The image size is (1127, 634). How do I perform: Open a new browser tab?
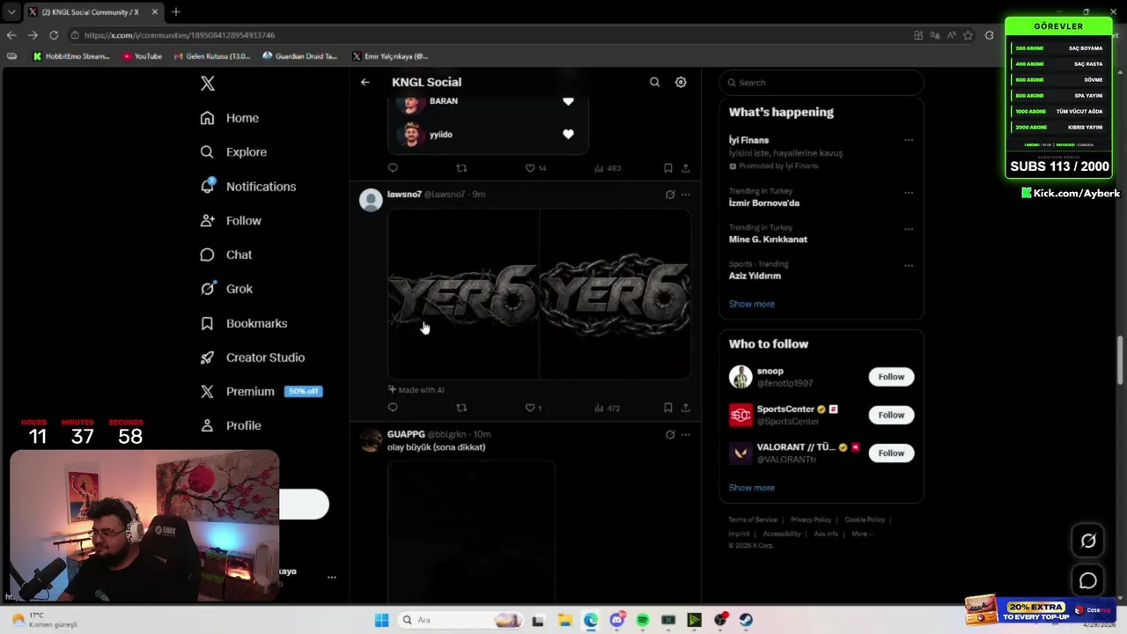[x=175, y=11]
